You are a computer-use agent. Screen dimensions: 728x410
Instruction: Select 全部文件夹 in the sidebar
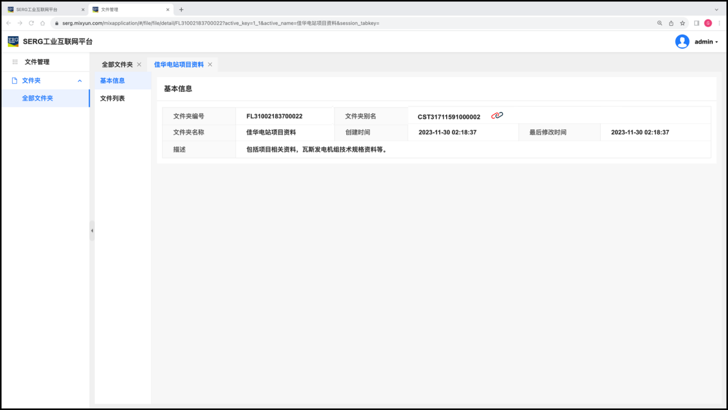tap(37, 98)
